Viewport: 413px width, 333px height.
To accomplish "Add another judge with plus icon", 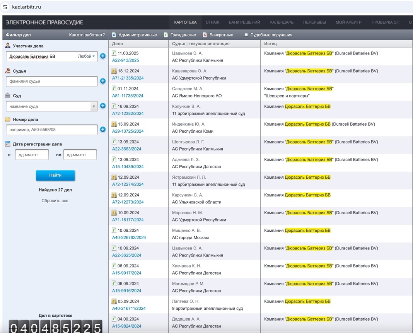I will pos(103,81).
